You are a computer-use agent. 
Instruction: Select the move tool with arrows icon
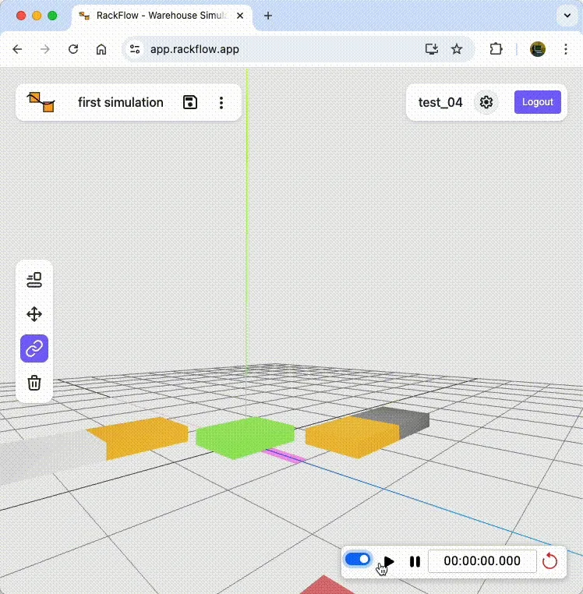tap(34, 314)
